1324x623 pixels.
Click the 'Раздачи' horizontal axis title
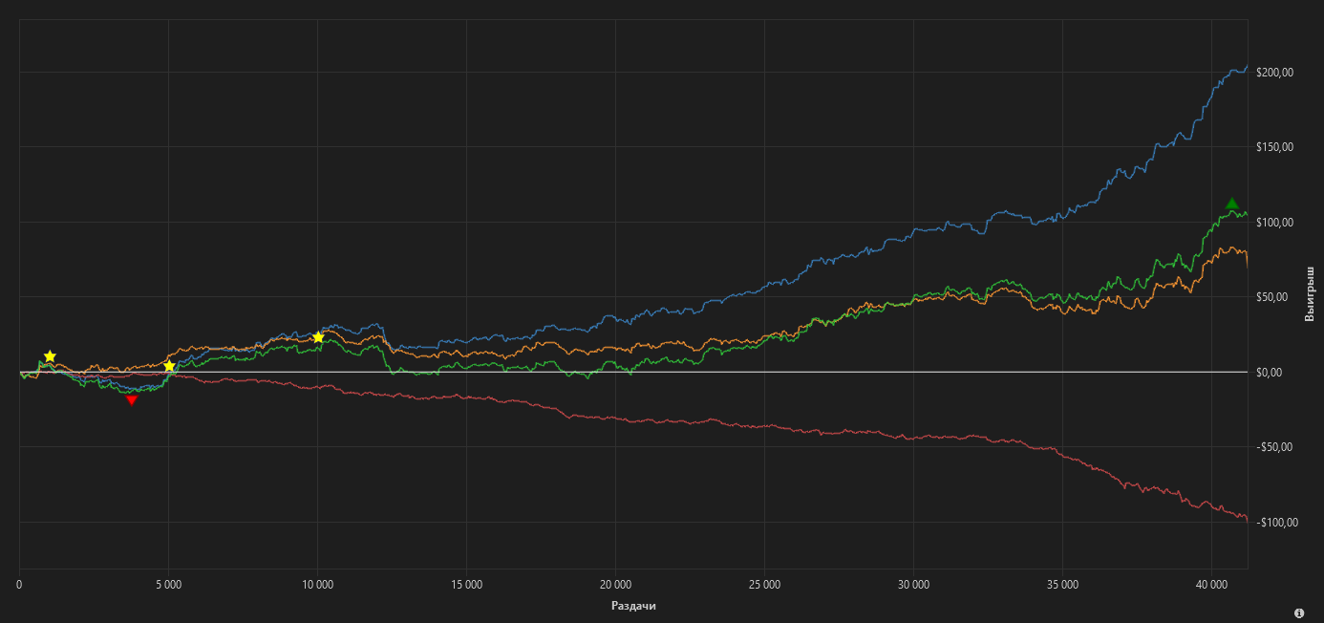[x=633, y=606]
